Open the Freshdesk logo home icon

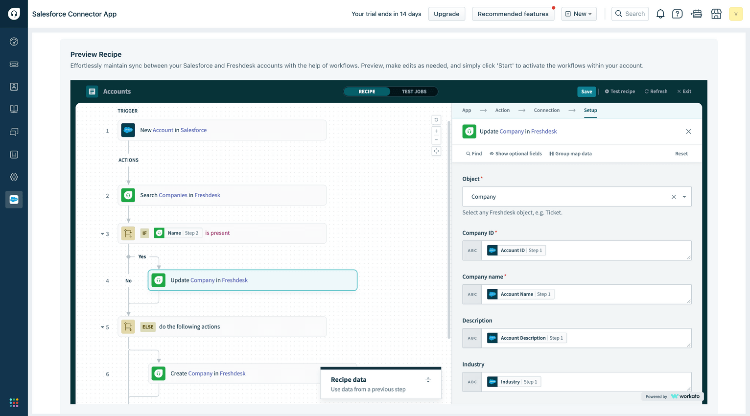[14, 14]
